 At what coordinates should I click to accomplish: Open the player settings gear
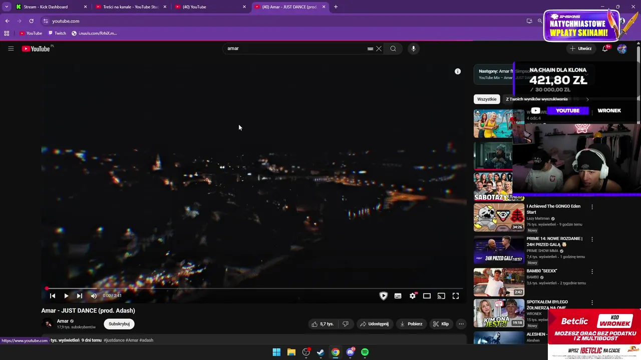click(413, 296)
